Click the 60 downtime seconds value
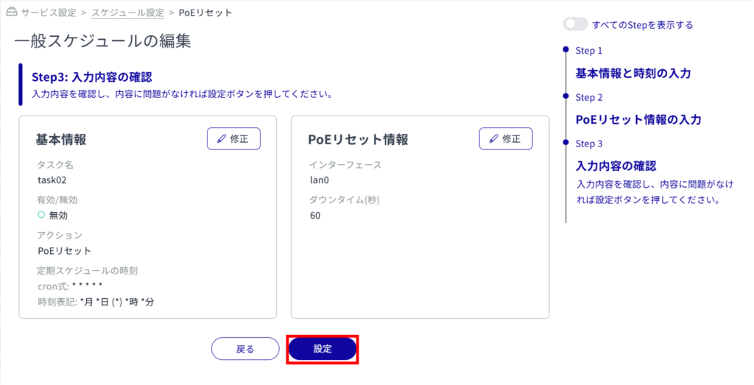 click(315, 216)
